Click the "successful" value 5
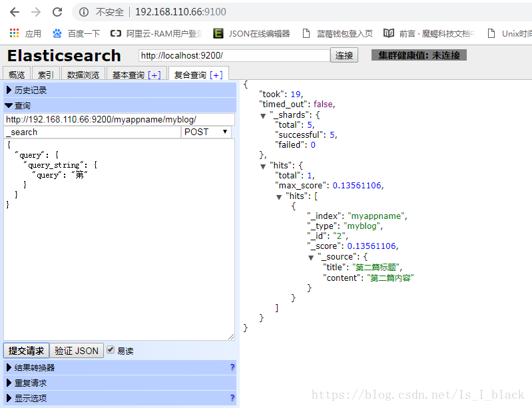 (332, 135)
